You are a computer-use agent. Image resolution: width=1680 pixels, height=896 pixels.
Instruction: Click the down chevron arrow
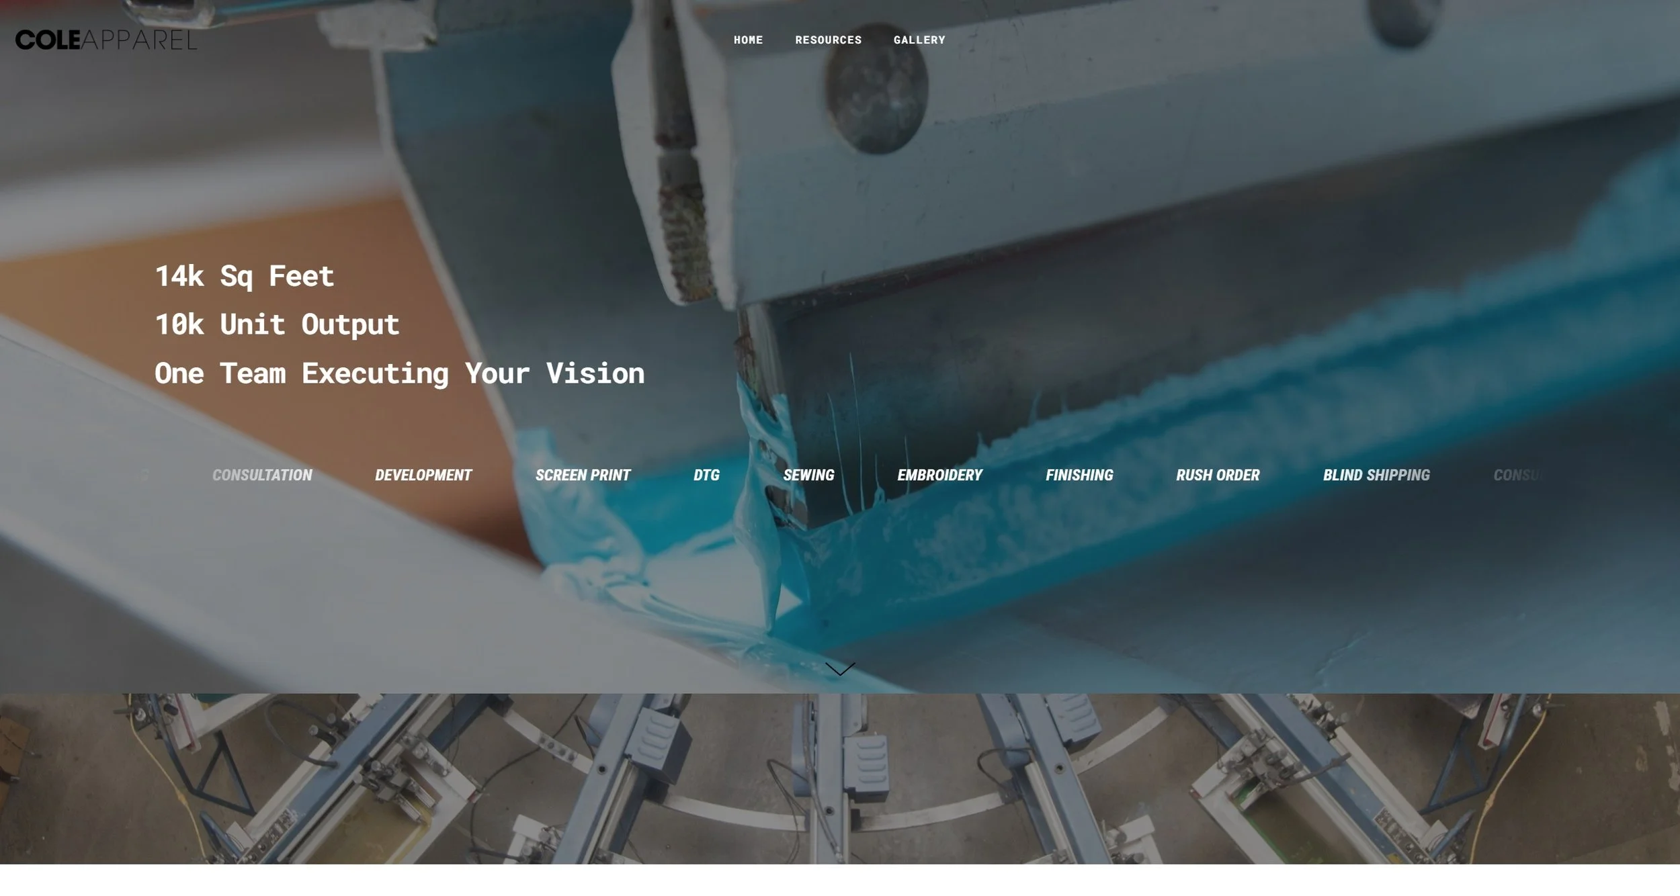click(x=839, y=668)
